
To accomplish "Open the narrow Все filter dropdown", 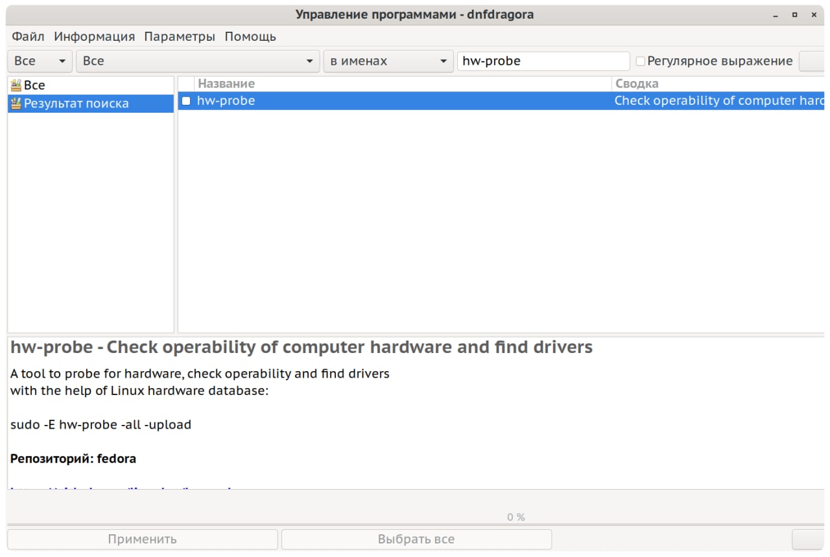I will [40, 62].
